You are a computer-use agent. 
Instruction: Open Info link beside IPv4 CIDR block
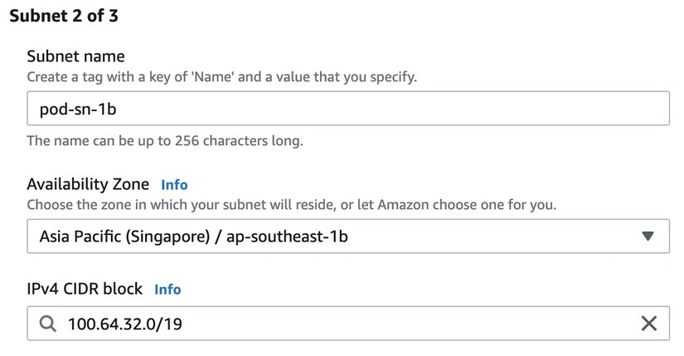point(167,290)
